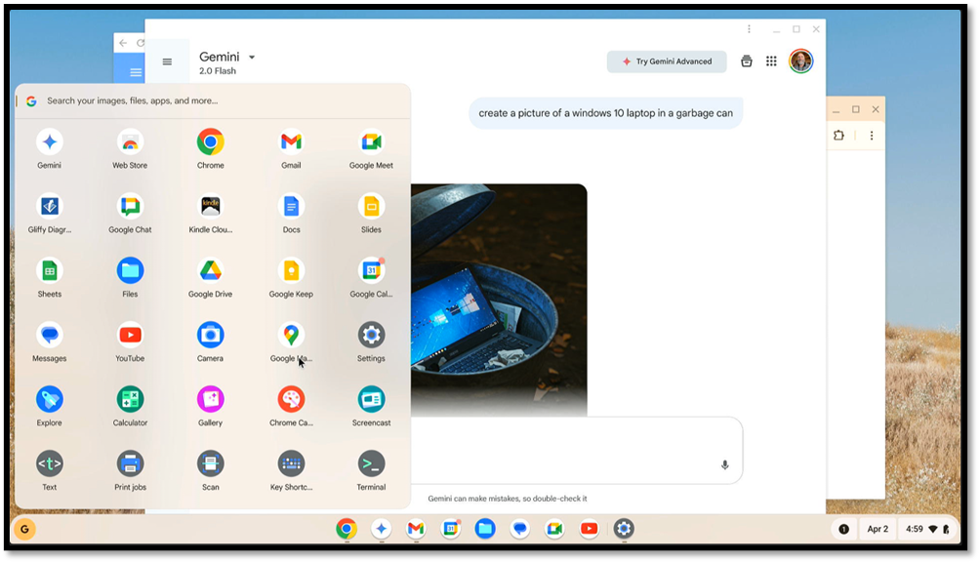Open the Screencast app

click(371, 399)
